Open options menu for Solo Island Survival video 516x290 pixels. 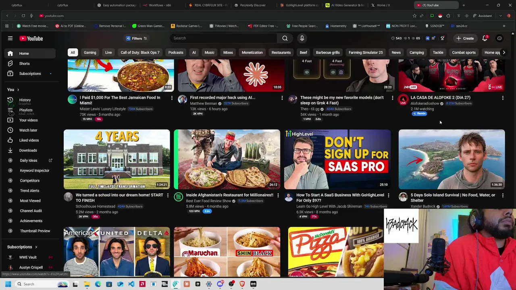pyautogui.click(x=503, y=195)
